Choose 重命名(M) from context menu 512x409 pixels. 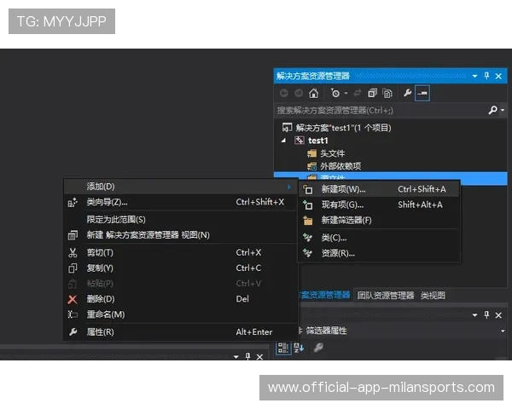click(x=180, y=314)
